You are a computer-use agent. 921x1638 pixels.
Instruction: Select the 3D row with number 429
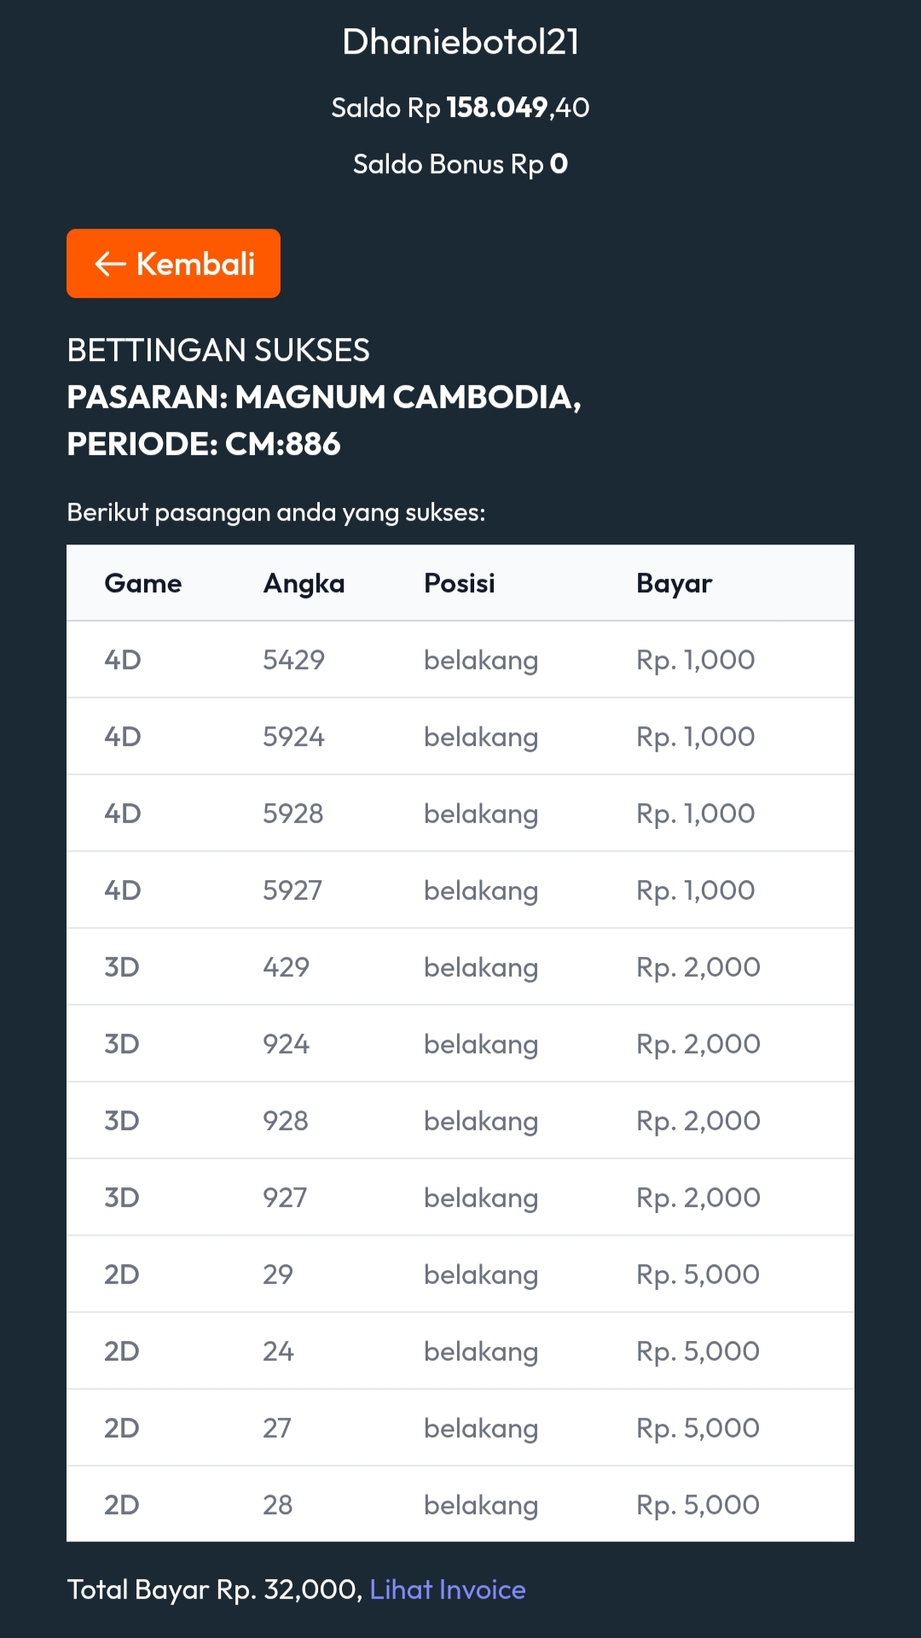(x=460, y=967)
